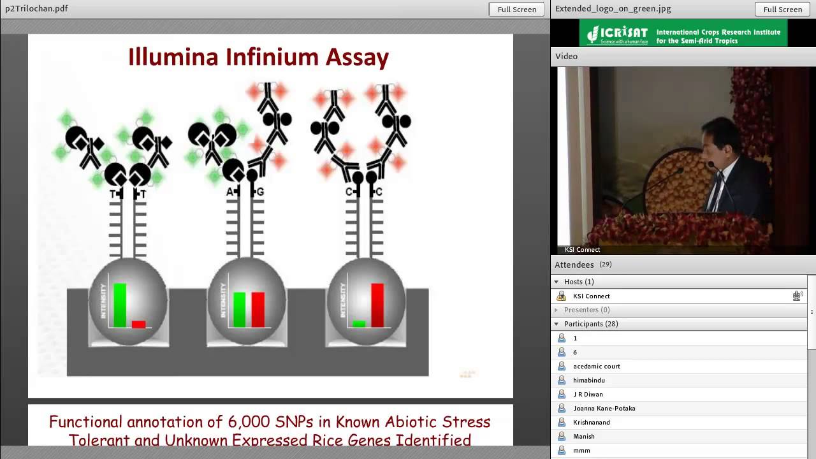This screenshot has width=816, height=459.
Task: Click the attendee count (29)
Action: coord(605,265)
